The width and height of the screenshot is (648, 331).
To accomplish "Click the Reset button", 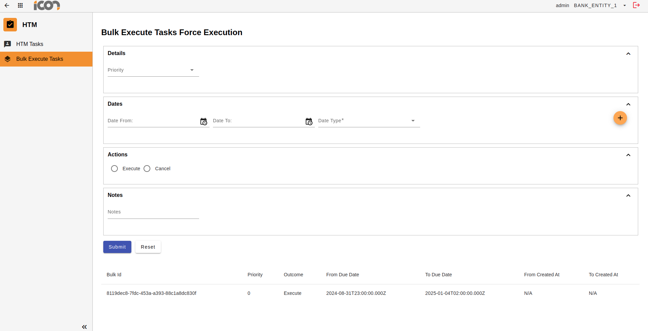I will pos(148,247).
